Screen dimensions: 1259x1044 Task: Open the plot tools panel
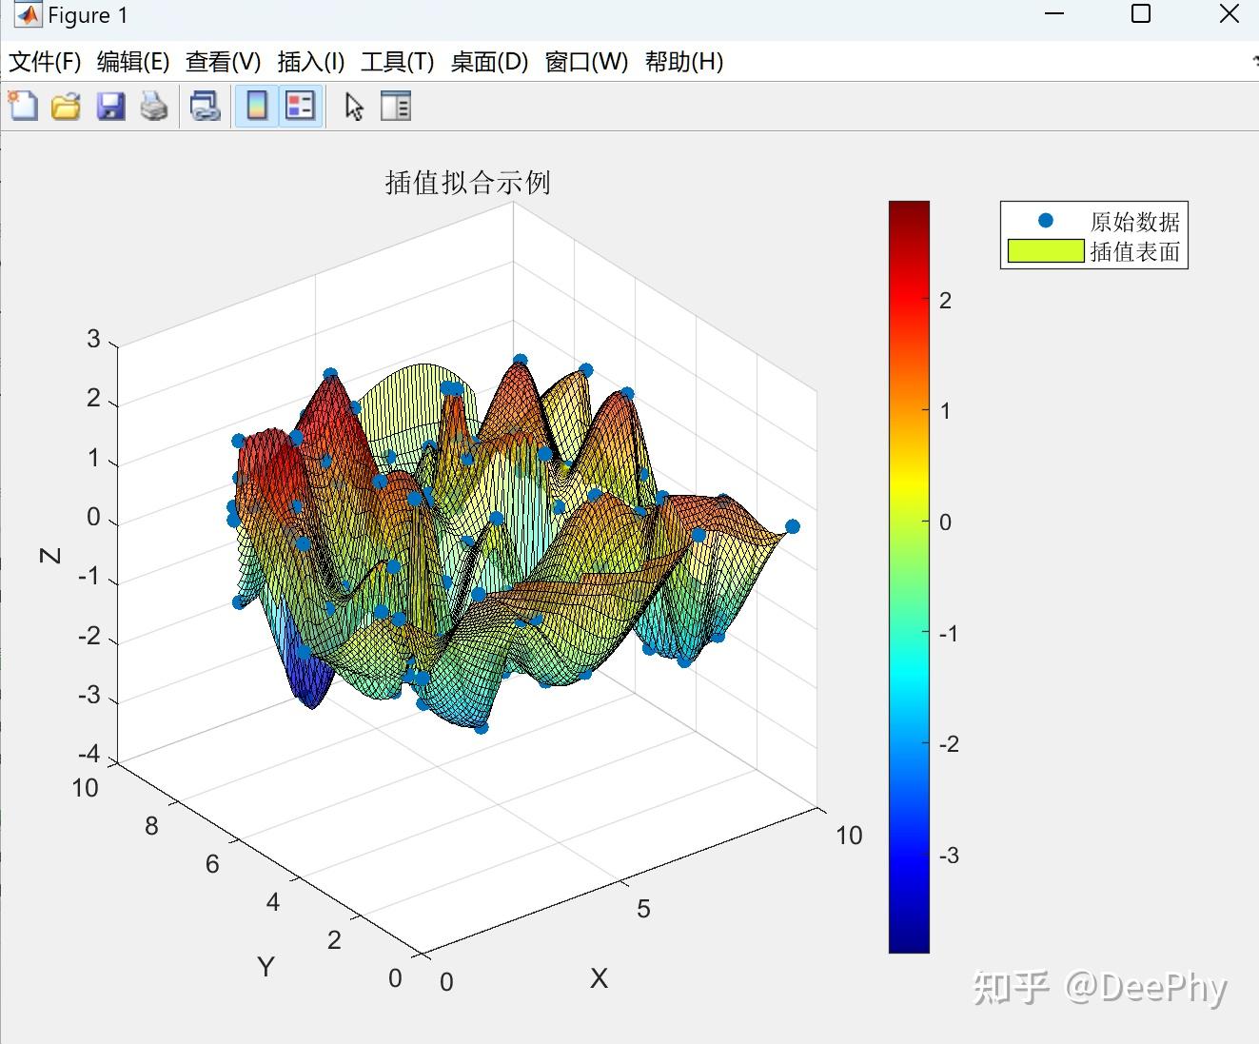coord(396,106)
